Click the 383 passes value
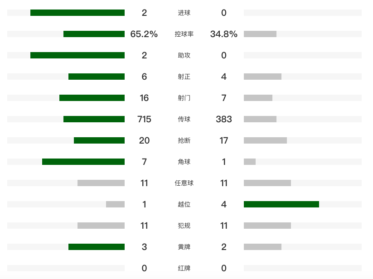This screenshot has height=279, width=373. pyautogui.click(x=224, y=119)
